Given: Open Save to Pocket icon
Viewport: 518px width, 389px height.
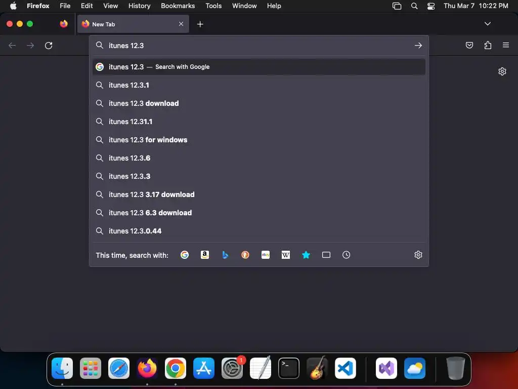Looking at the screenshot, I should tap(469, 45).
